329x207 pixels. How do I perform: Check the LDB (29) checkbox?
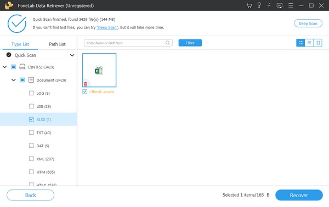click(31, 106)
